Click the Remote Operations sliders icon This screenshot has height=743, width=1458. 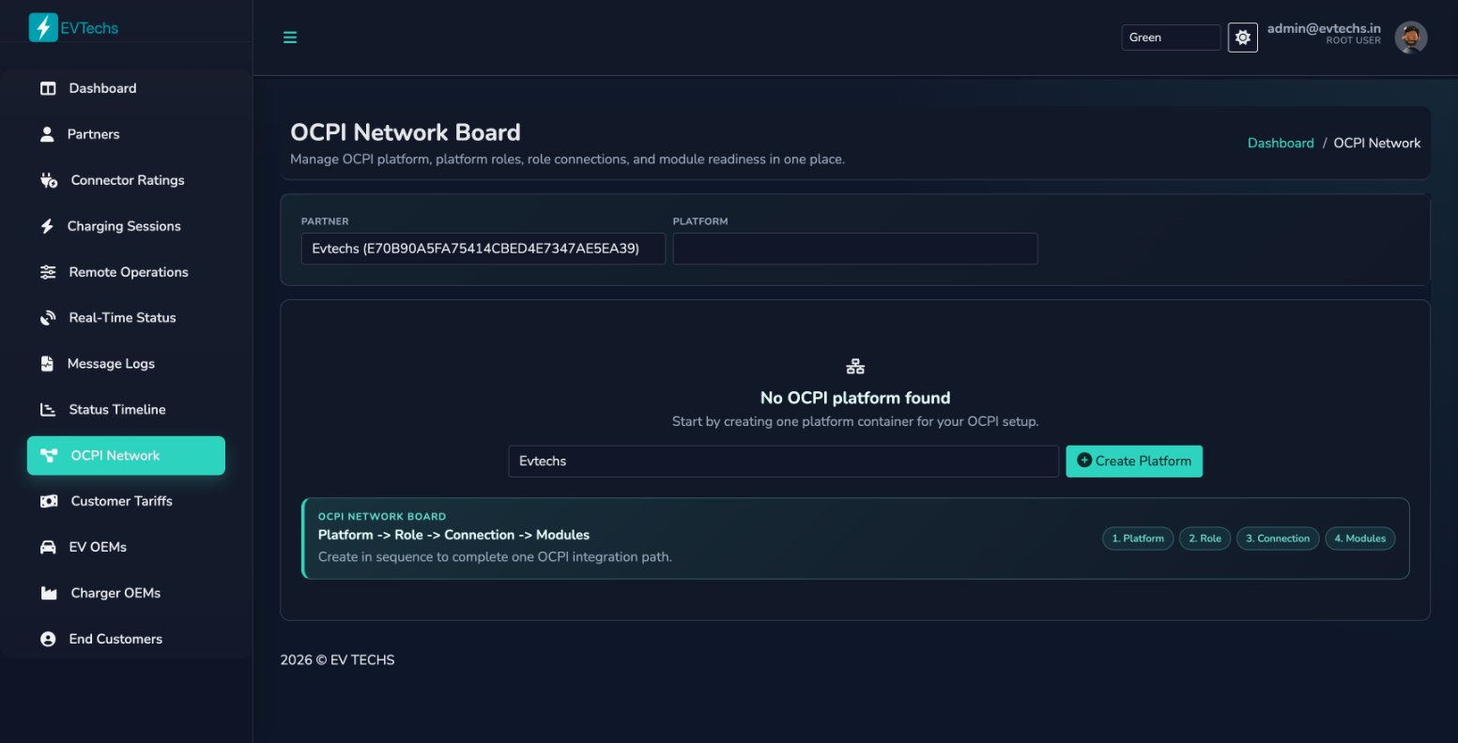point(47,271)
